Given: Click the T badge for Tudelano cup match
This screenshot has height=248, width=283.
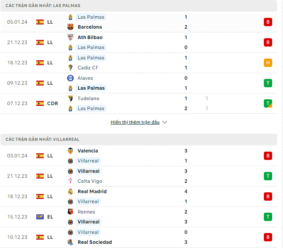Looking at the screenshot, I should click(268, 103).
